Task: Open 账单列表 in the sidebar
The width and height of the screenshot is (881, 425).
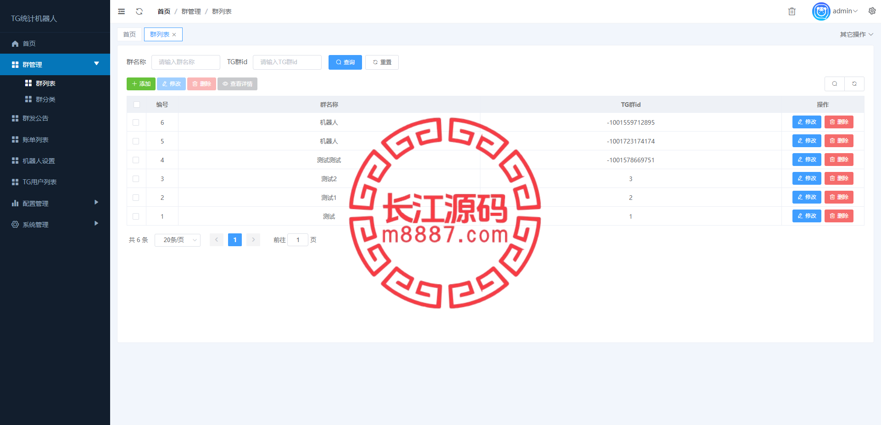Action: pyautogui.click(x=55, y=139)
